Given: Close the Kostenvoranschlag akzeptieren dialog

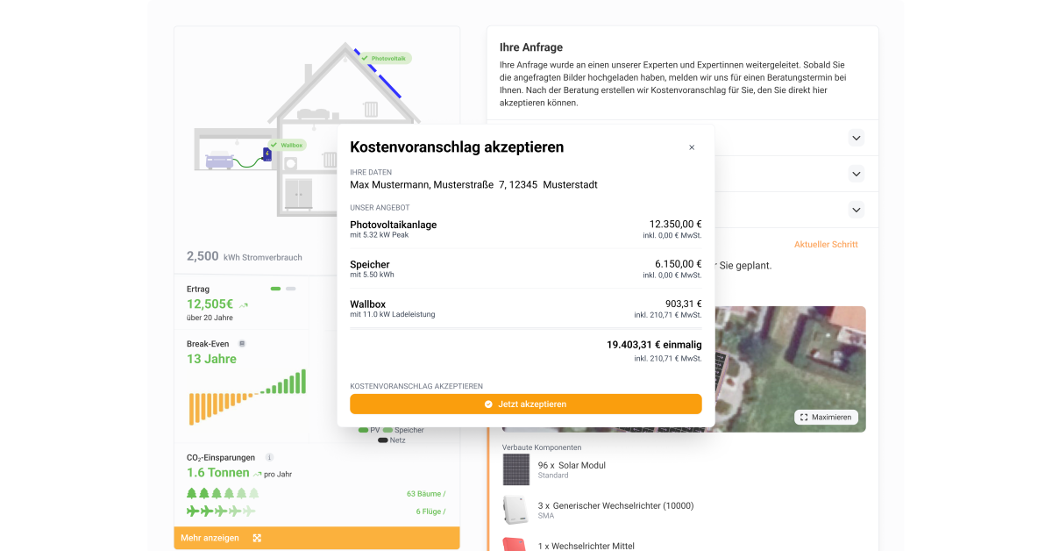Looking at the screenshot, I should point(692,147).
